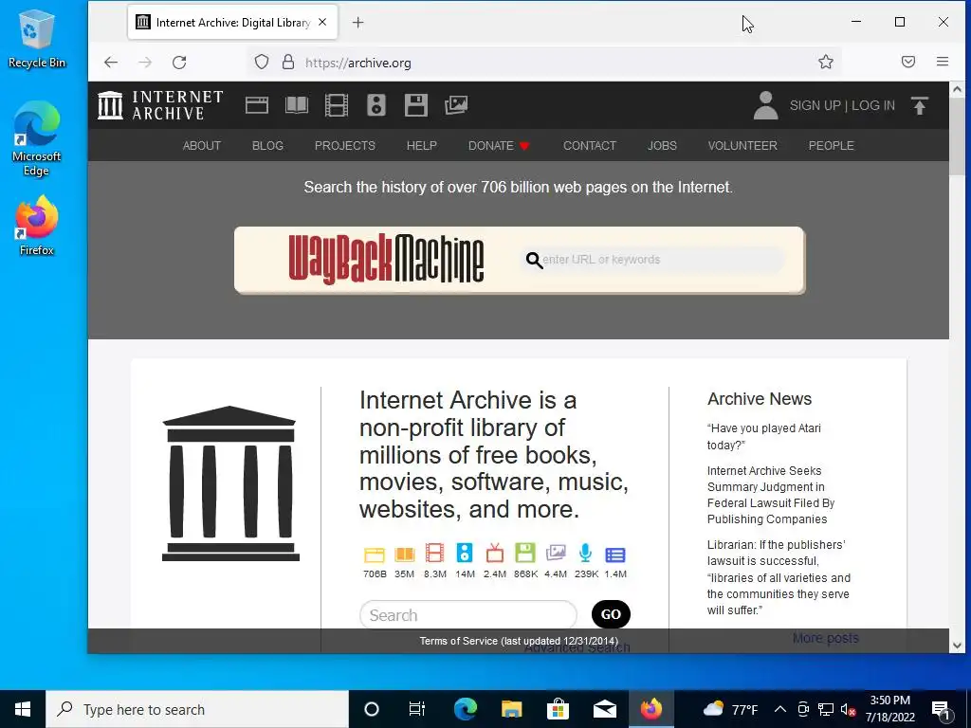Open the HELP menu item
Viewport: 971px width, 728px height.
[422, 145]
